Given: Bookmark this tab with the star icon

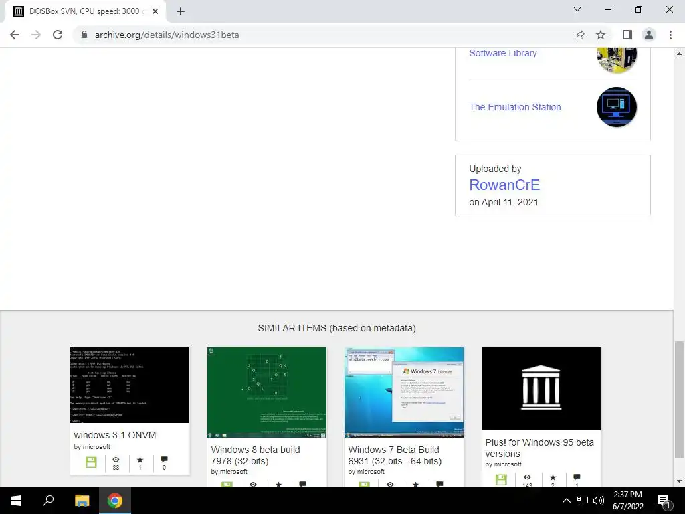Looking at the screenshot, I should pyautogui.click(x=601, y=35).
